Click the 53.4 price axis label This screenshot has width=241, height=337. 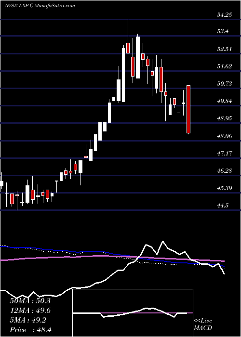click(x=223, y=32)
